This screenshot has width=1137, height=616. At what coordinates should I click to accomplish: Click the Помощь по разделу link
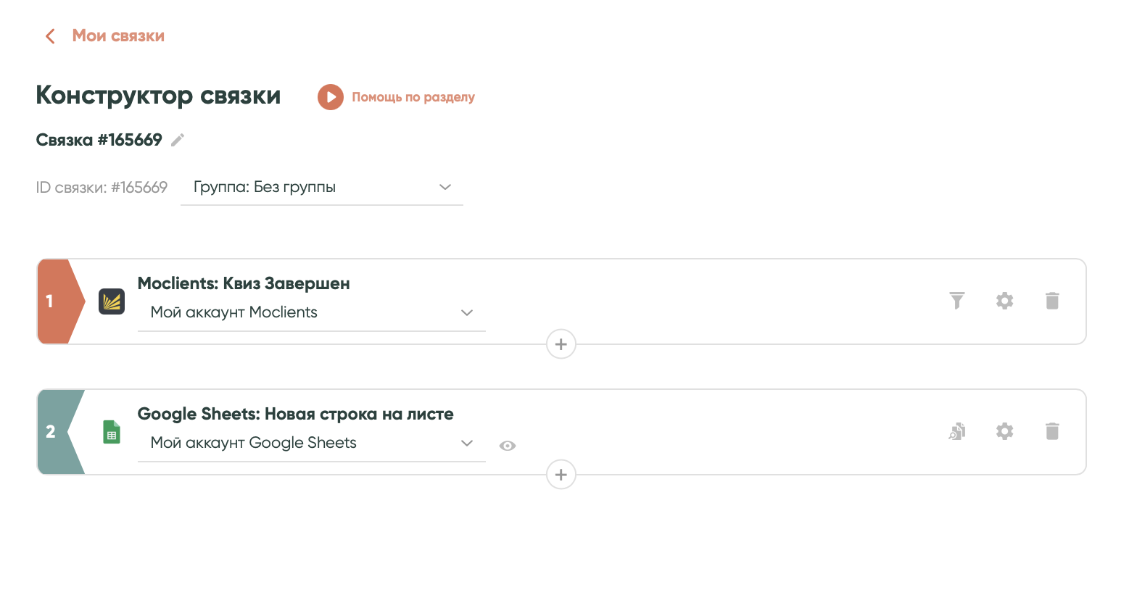[x=413, y=97]
